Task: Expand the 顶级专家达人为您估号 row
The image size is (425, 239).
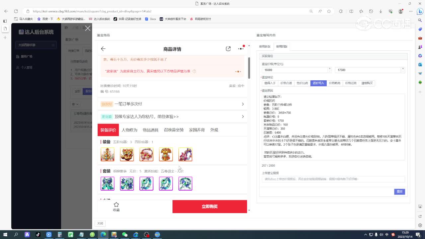Action: click(x=172, y=117)
